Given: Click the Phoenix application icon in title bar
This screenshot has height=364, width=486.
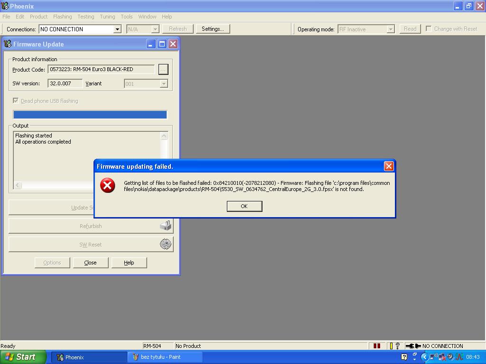Looking at the screenshot, I should tap(5, 6).
